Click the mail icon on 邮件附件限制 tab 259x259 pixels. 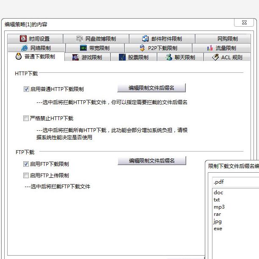click(x=145, y=39)
